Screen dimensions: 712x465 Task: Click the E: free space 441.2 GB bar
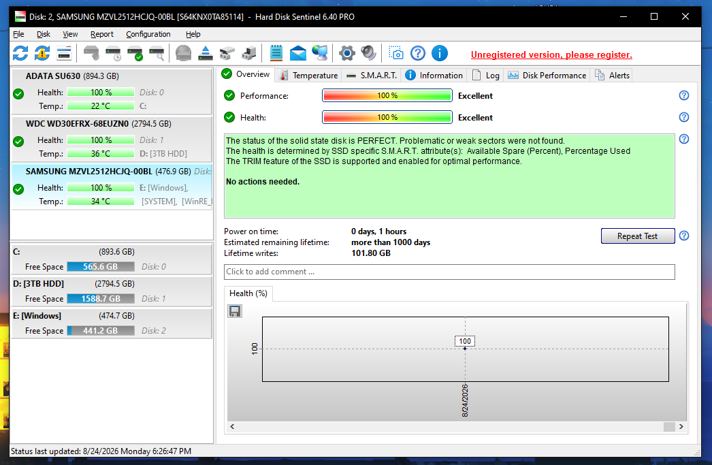[x=101, y=331]
